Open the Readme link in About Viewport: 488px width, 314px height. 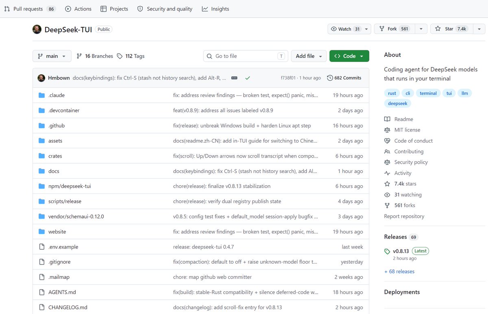click(399, 119)
